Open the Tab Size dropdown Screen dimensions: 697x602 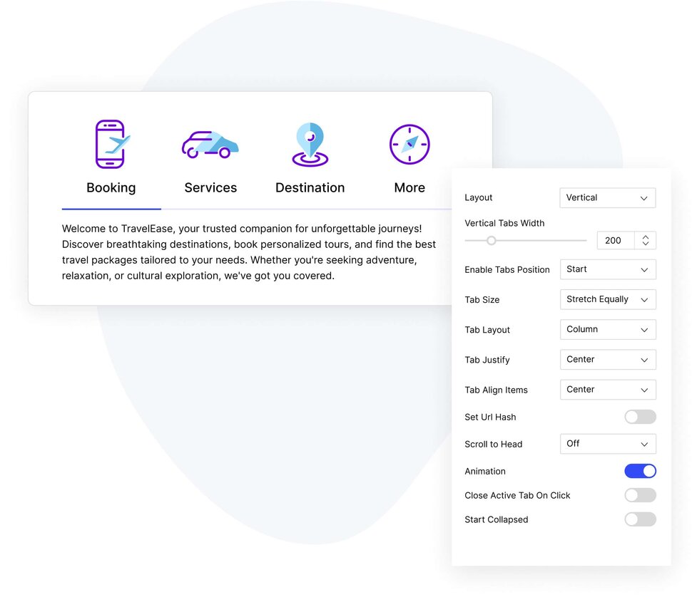[607, 300]
